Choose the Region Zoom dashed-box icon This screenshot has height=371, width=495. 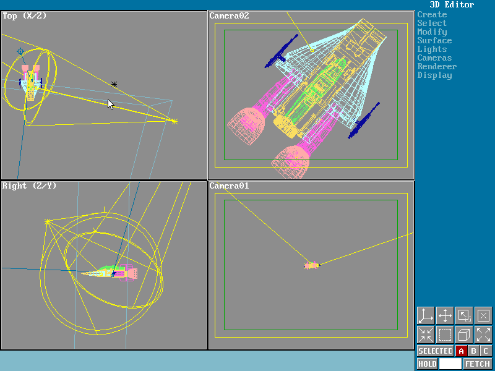coord(445,335)
